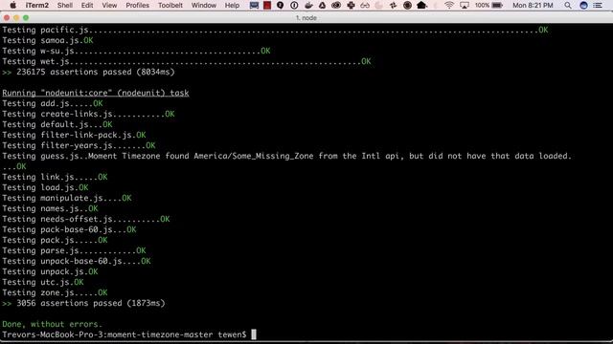Screen dimensions: 613x344
Task: Open the Window menu
Action: pyautogui.click(x=204, y=5)
